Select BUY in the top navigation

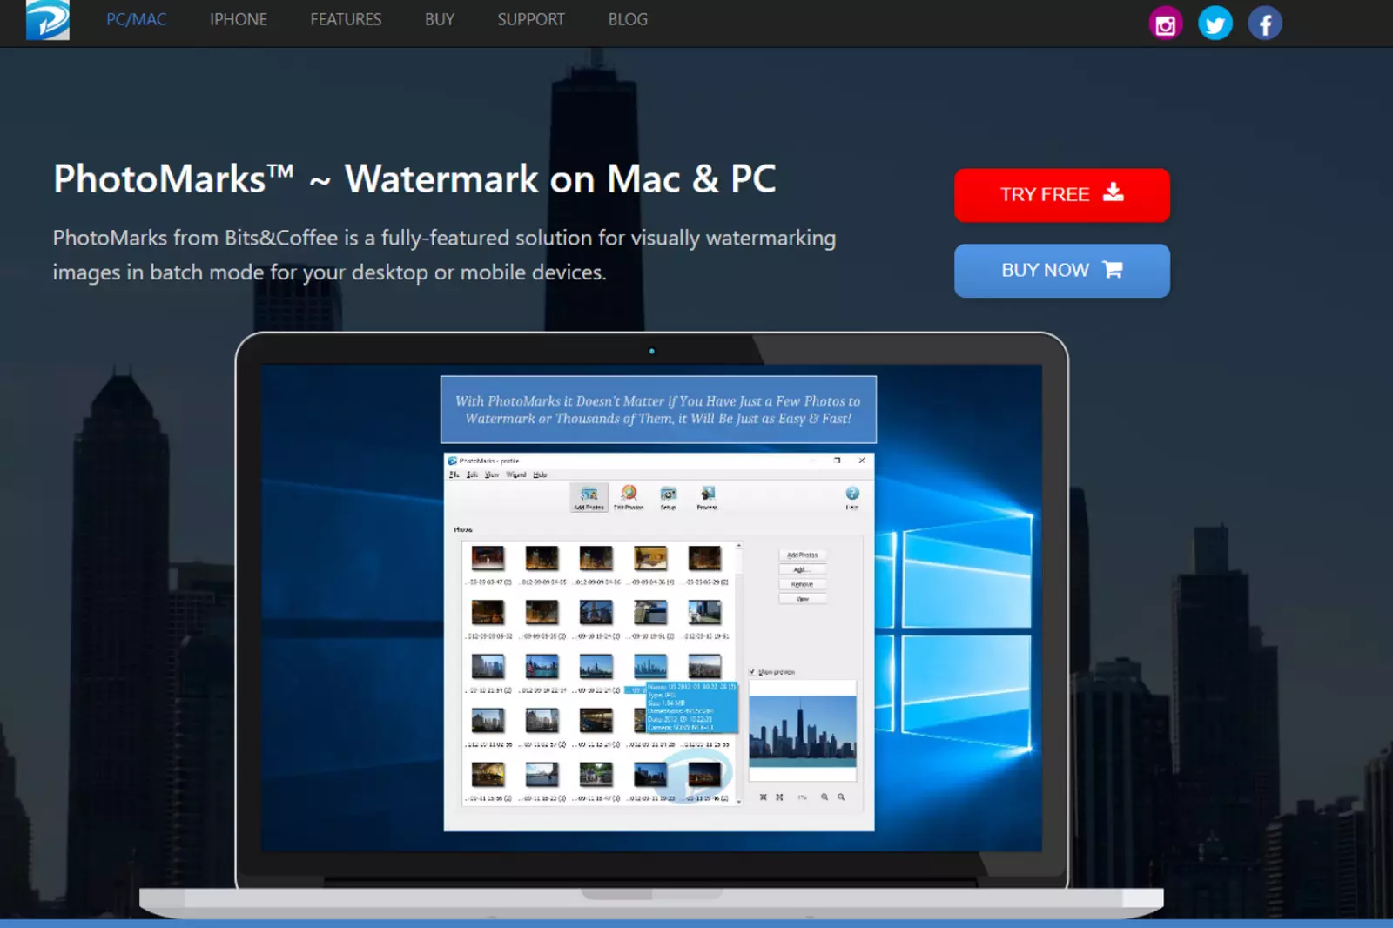pyautogui.click(x=440, y=19)
